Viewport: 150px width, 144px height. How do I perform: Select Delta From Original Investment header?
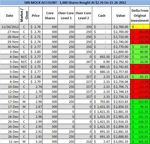pyautogui.click(x=140, y=15)
